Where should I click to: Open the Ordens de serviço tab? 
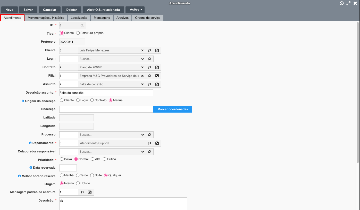pos(148,18)
